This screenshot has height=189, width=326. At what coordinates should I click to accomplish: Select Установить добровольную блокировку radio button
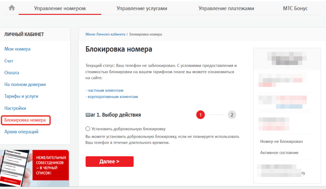[x=88, y=129]
